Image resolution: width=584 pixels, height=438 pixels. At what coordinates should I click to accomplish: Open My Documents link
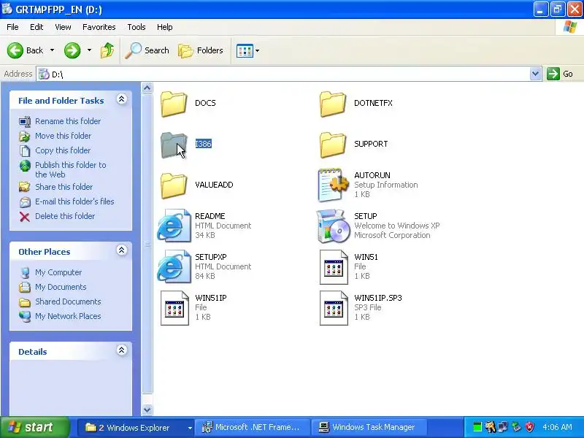click(61, 287)
